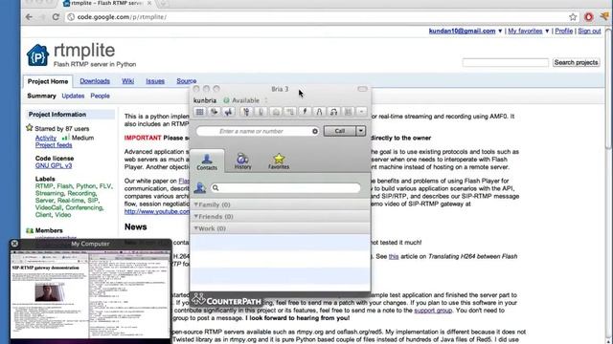Image resolution: width=613 pixels, height=344 pixels.
Task: Open the Available status dropdown in Bria
Action: point(266,100)
